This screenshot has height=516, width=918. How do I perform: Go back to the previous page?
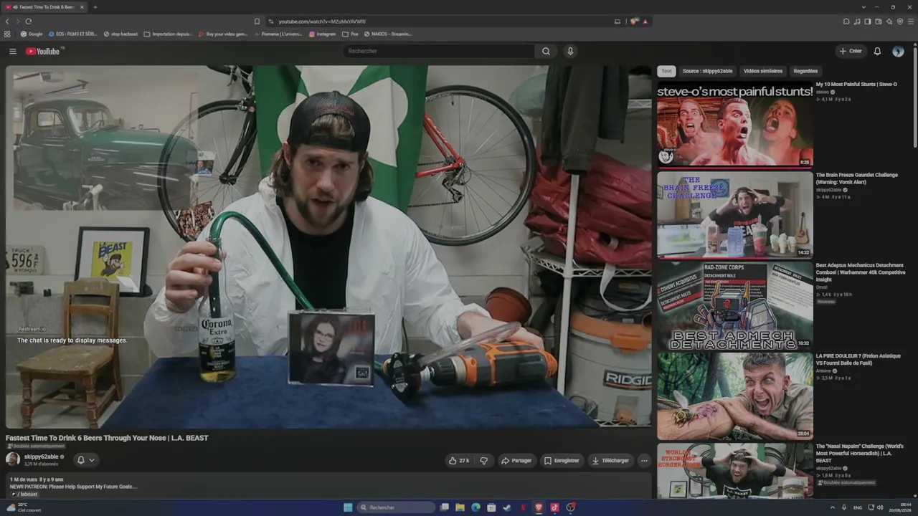tap(7, 21)
